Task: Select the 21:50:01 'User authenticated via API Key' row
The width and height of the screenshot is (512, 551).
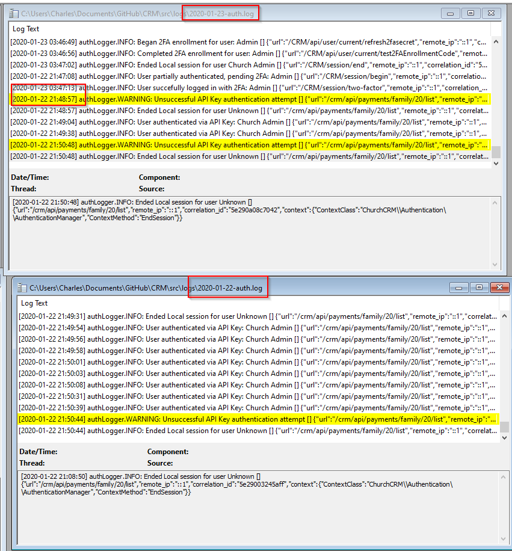Action: click(258, 362)
